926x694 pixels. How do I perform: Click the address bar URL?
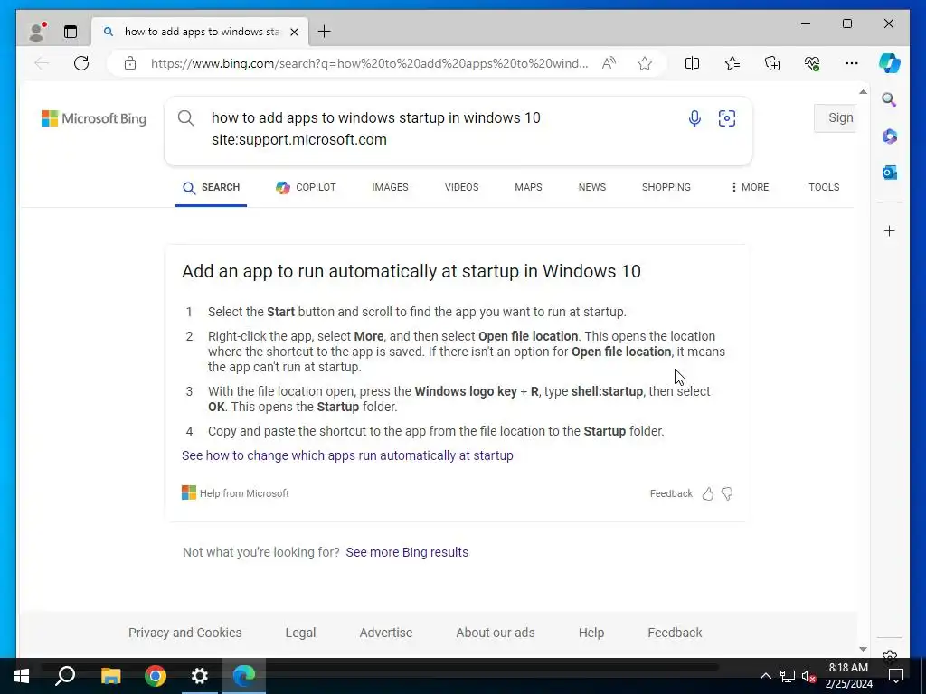click(x=369, y=63)
